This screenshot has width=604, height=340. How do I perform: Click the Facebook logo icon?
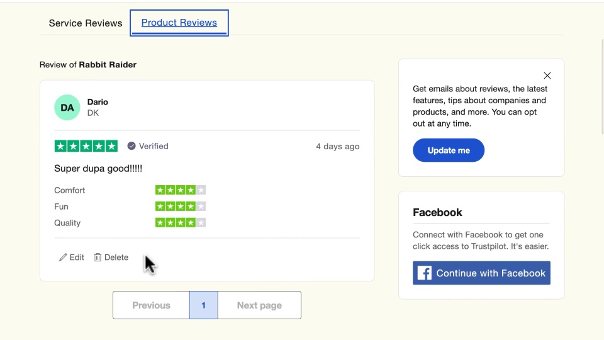[425, 273]
